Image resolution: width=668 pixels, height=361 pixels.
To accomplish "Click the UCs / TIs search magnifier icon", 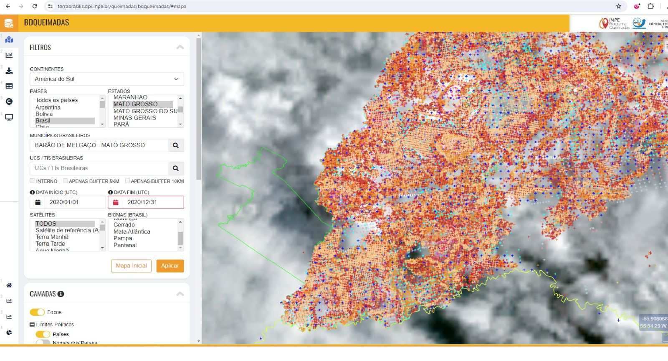I will coord(176,168).
